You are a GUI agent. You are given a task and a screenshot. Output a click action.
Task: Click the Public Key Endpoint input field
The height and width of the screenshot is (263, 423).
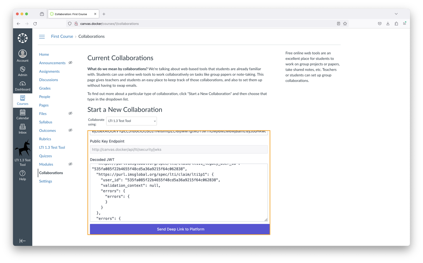[178, 149]
